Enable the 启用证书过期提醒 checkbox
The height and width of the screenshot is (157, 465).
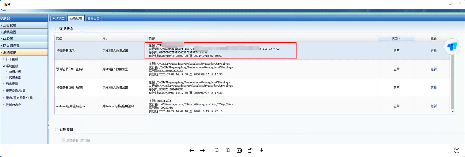pyautogui.click(x=64, y=140)
